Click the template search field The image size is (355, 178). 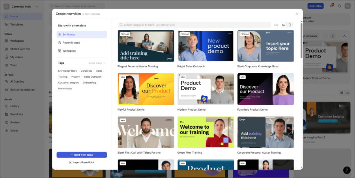coord(194,25)
